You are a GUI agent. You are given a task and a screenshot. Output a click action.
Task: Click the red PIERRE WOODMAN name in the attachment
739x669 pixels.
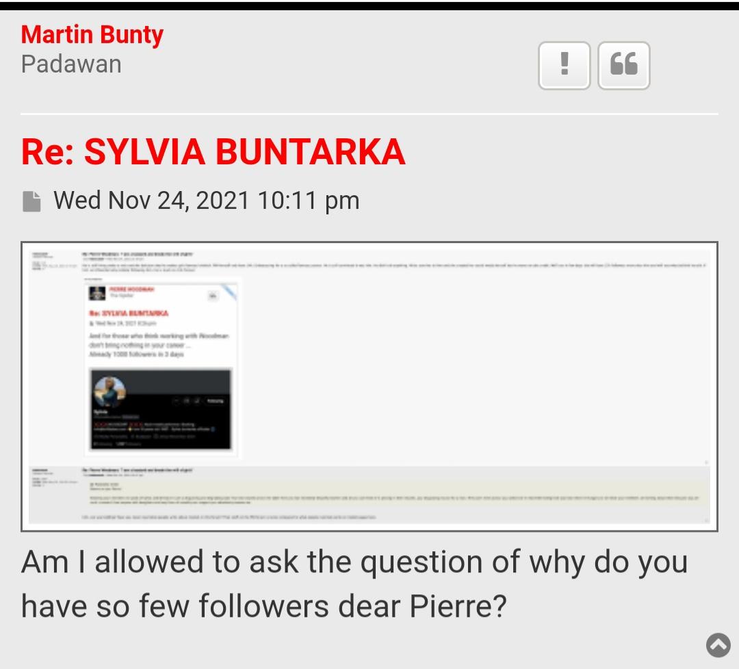132,290
